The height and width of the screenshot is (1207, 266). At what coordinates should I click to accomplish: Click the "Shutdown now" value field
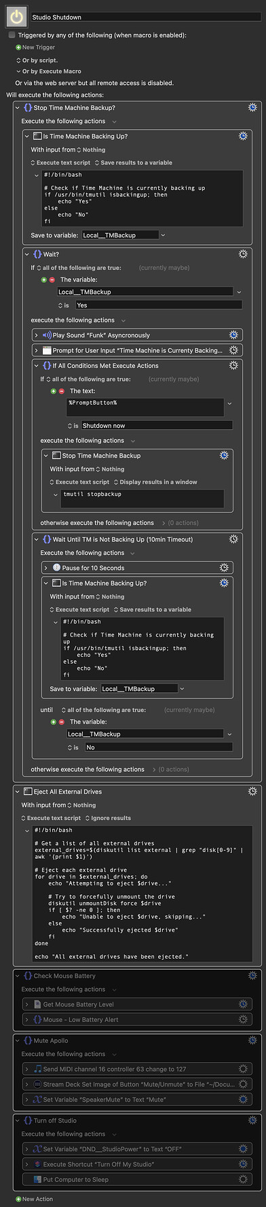(157, 426)
